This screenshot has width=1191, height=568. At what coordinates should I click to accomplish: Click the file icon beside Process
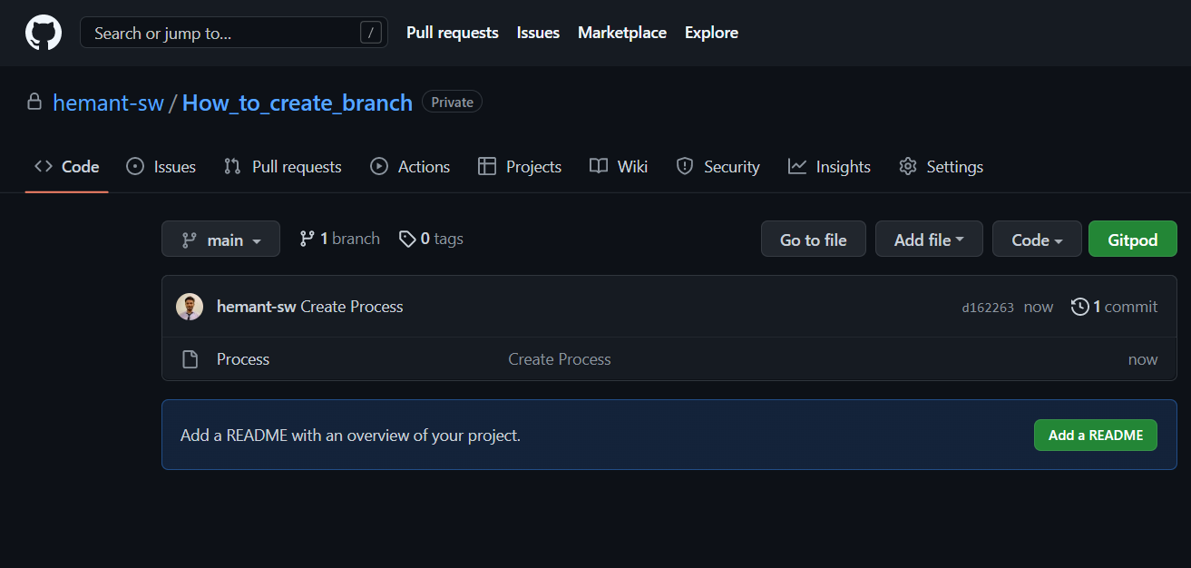pos(190,359)
